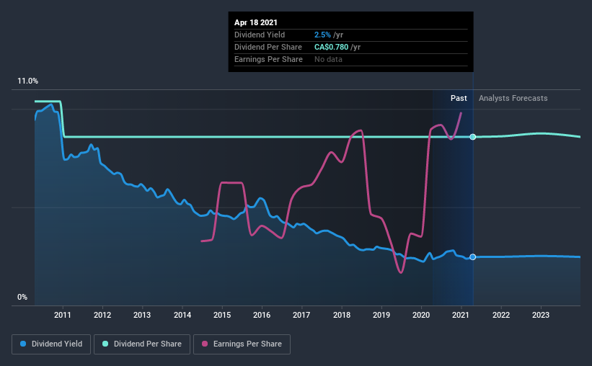This screenshot has height=366, width=592.
Task: Click the 2023 x-axis year label
Action: click(x=541, y=315)
